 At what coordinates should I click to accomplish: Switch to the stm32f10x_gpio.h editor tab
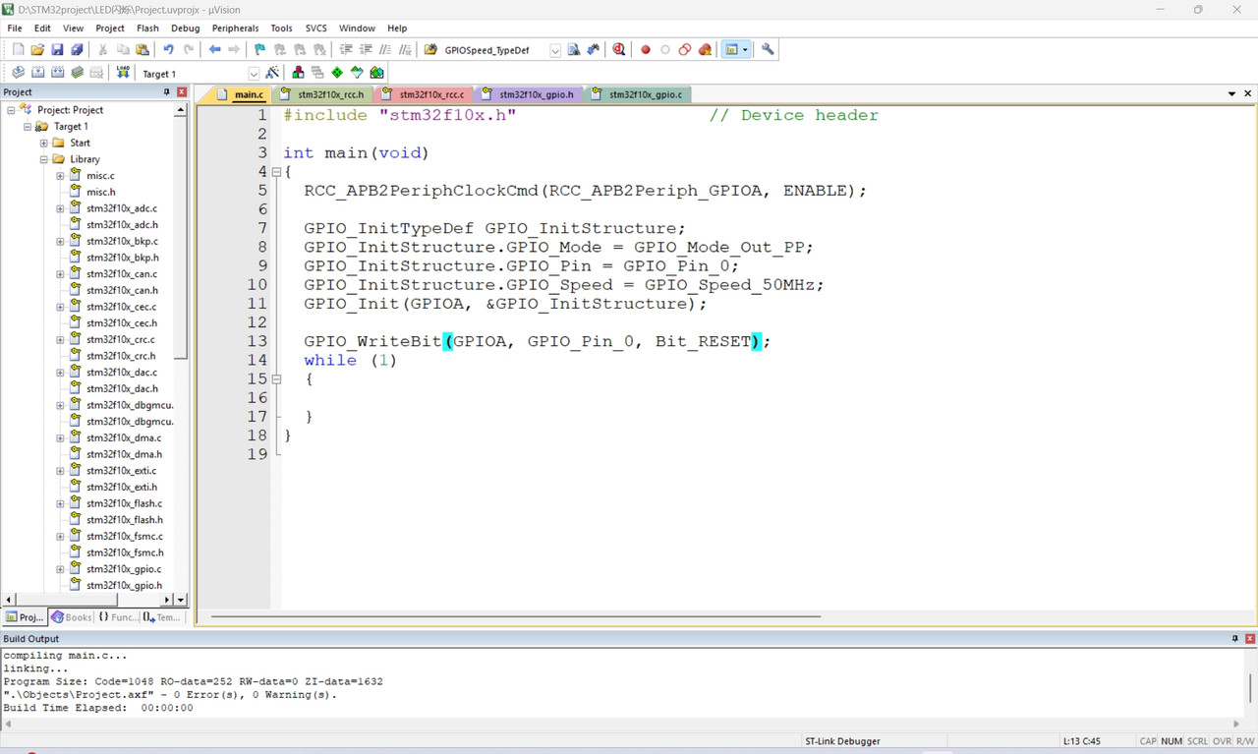(529, 94)
